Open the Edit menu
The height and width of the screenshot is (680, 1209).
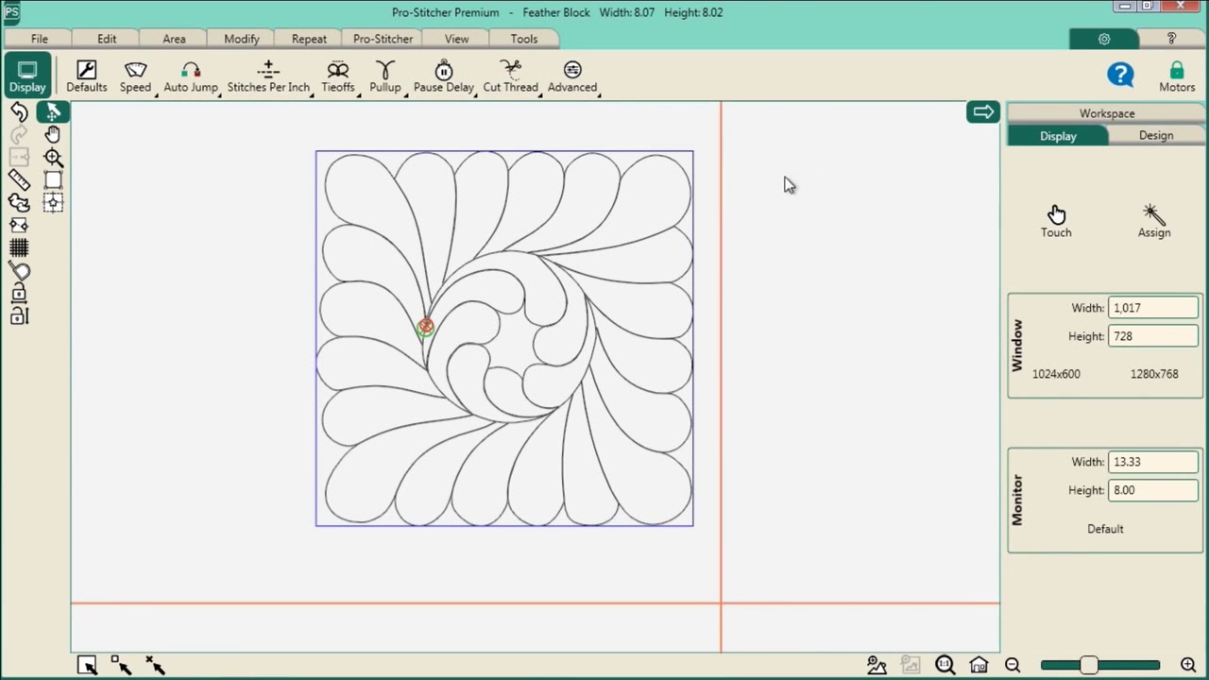tap(107, 39)
